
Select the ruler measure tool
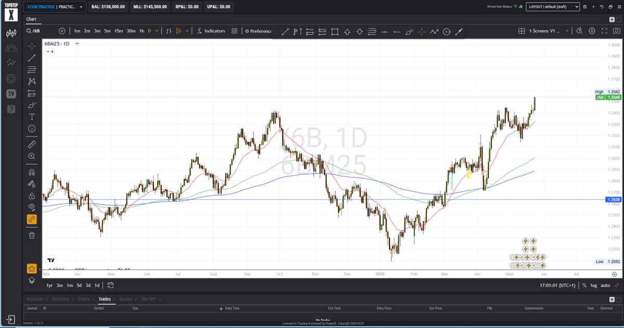[32, 144]
